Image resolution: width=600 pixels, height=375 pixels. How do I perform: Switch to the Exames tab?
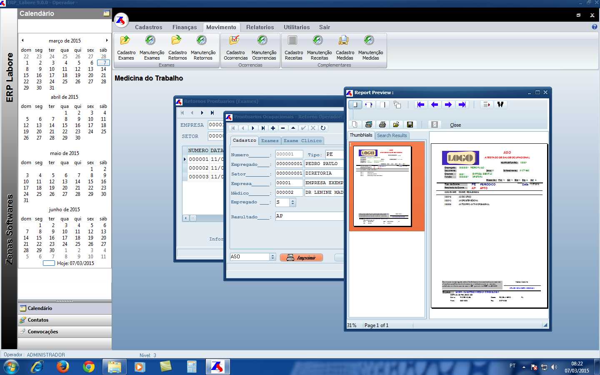[x=270, y=141]
